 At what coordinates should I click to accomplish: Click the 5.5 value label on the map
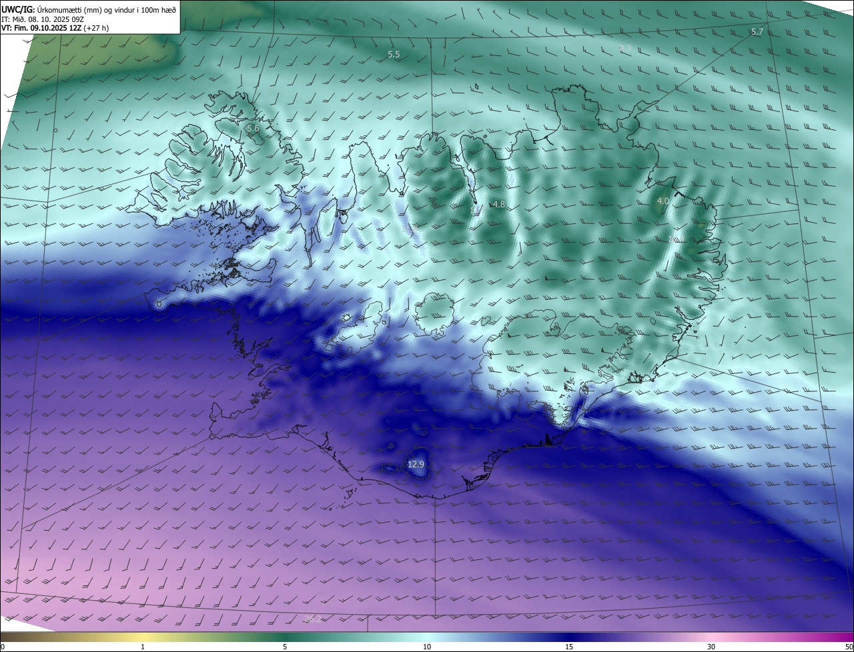tap(394, 55)
